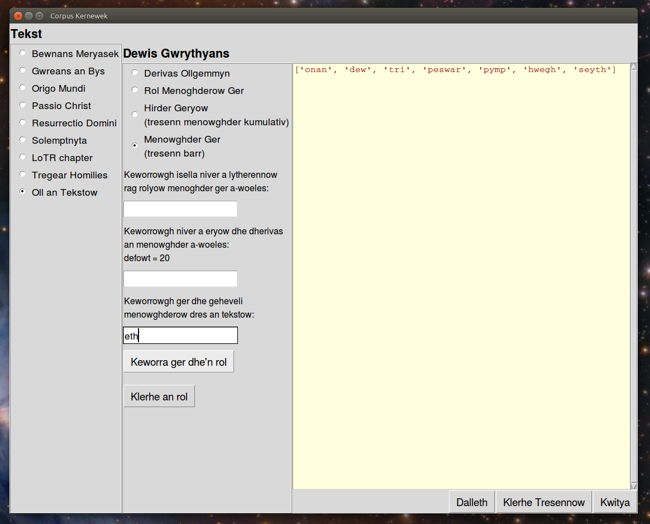Image resolution: width=650 pixels, height=524 pixels.
Task: Click inside the yellow output text area
Action: point(461,276)
